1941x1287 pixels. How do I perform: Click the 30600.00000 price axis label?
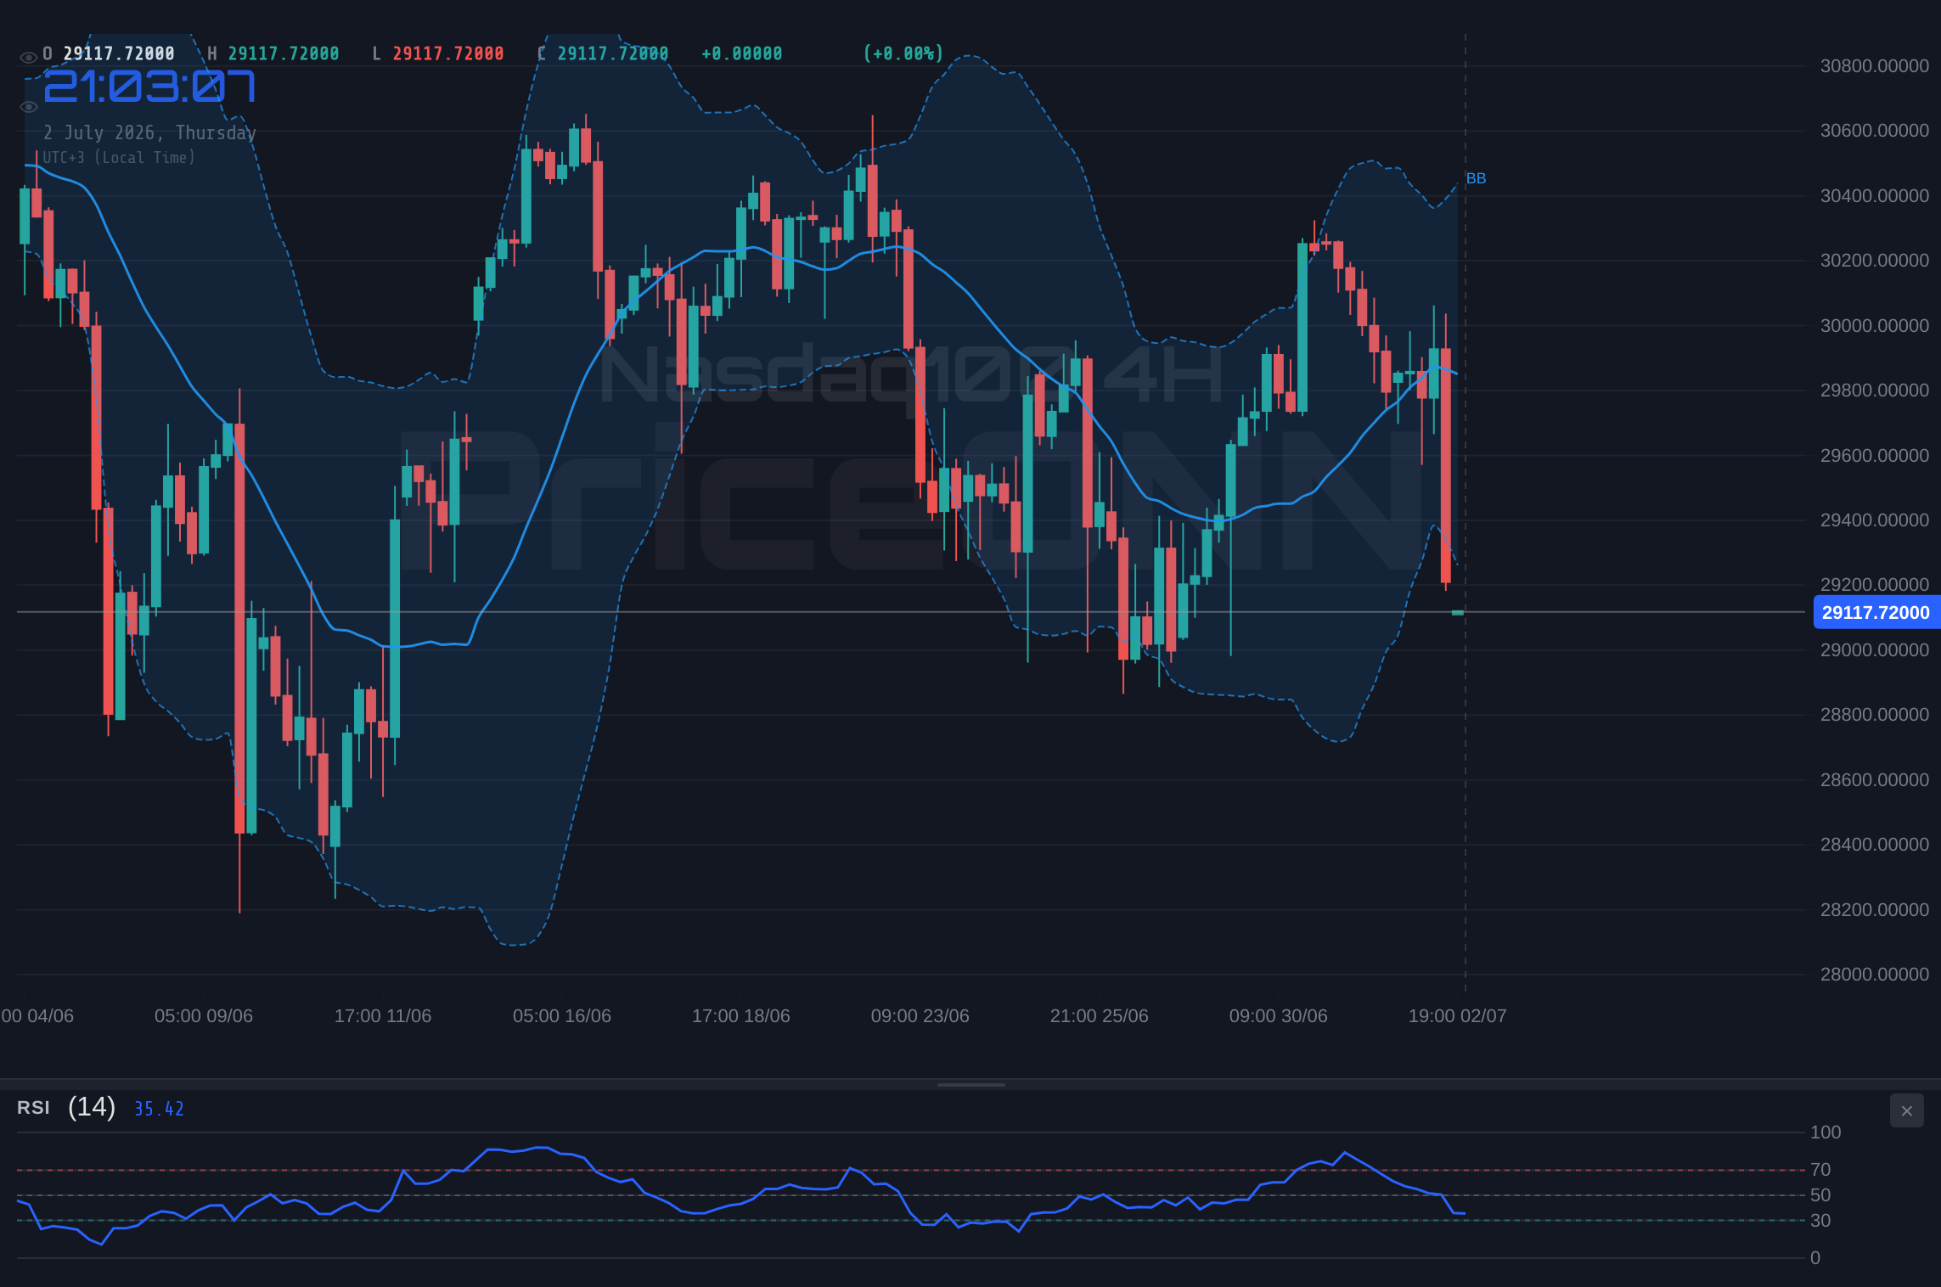[x=1874, y=131]
